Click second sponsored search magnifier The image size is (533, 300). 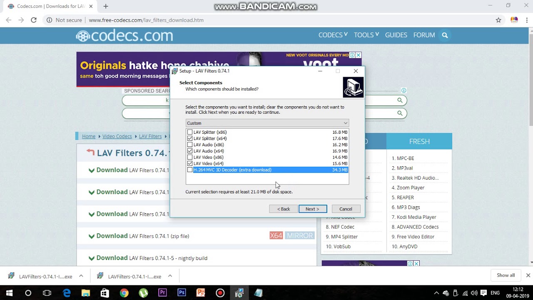400,113
